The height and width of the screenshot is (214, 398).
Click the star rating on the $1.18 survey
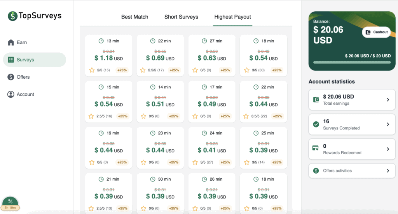[x=92, y=70]
